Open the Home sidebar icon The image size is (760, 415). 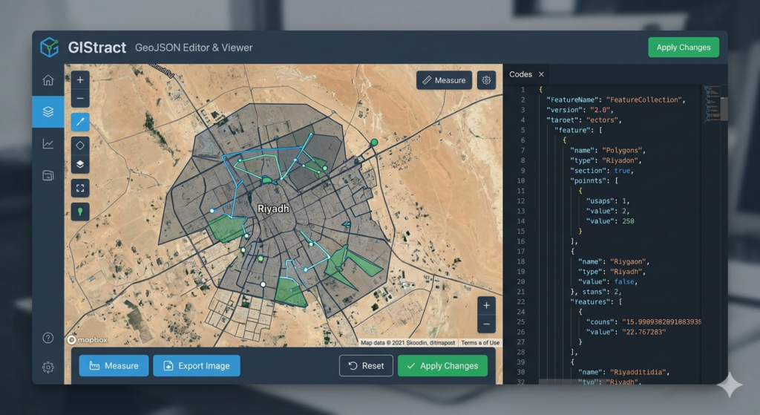click(48, 80)
